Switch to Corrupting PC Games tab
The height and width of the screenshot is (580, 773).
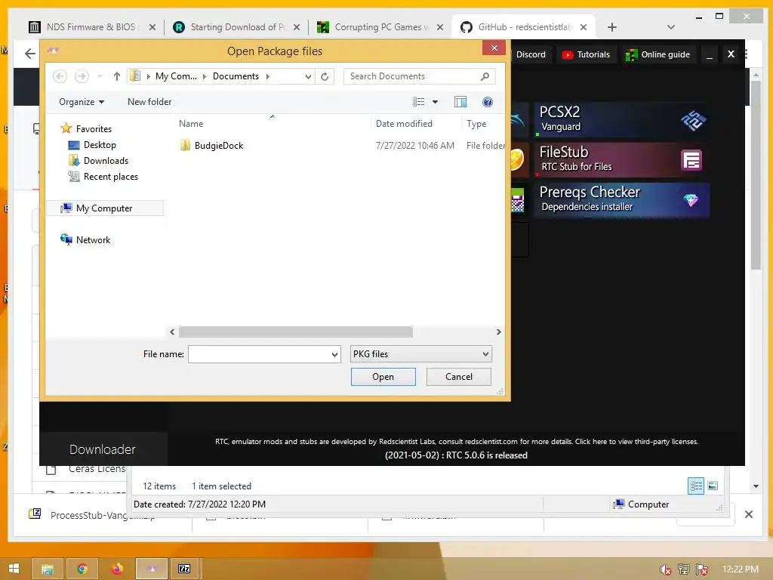pos(380,27)
